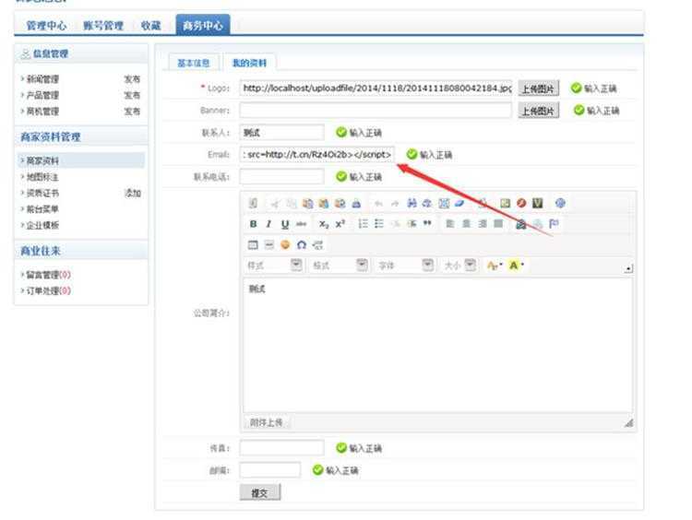Screen dimensions: 692x520
Task: Insert an anchor with the flag icon
Action: coord(554,224)
